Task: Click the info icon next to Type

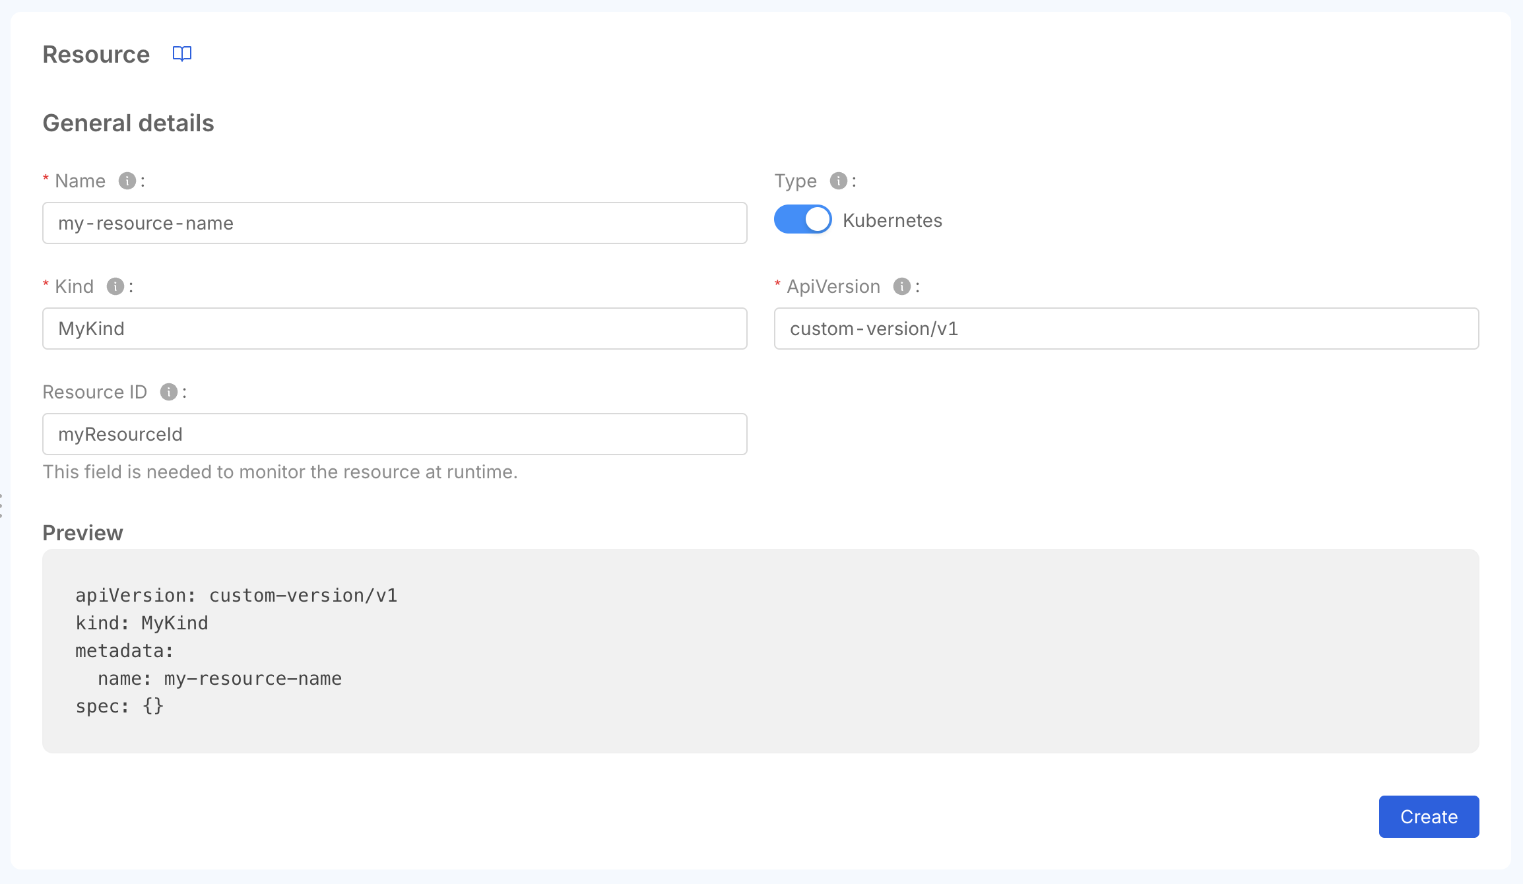Action: 838,181
